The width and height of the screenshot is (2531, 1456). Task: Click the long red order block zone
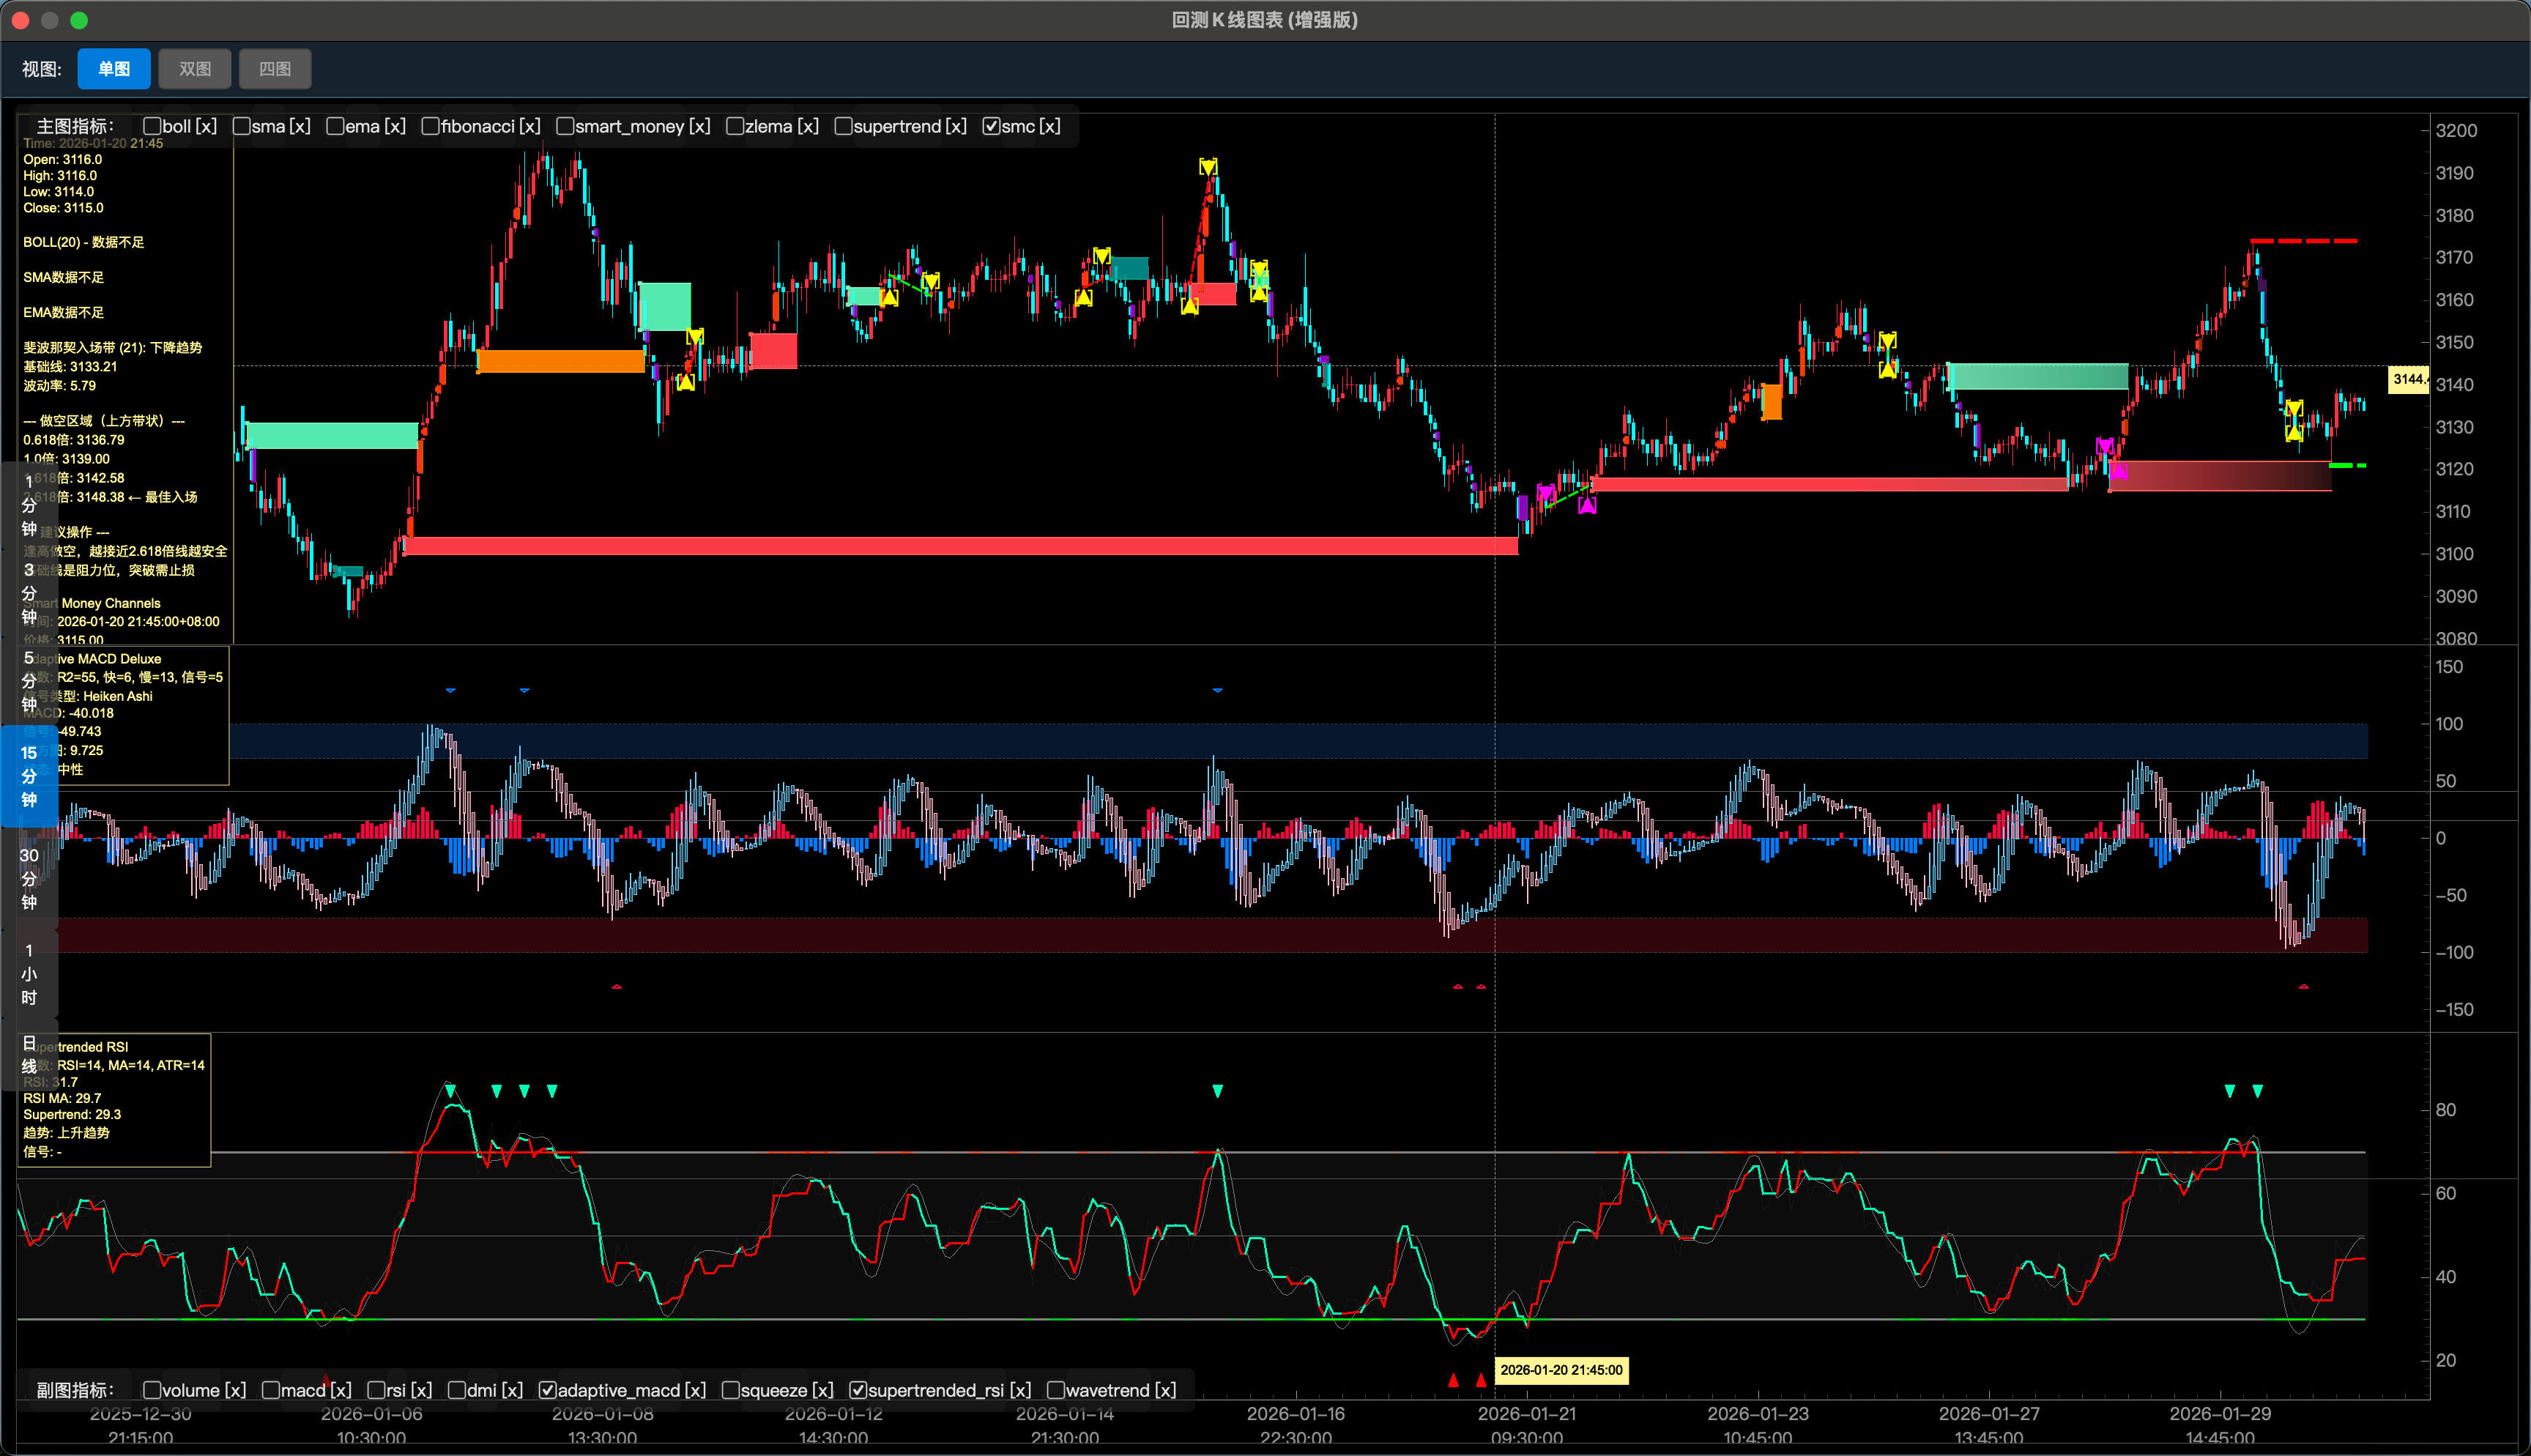(959, 546)
